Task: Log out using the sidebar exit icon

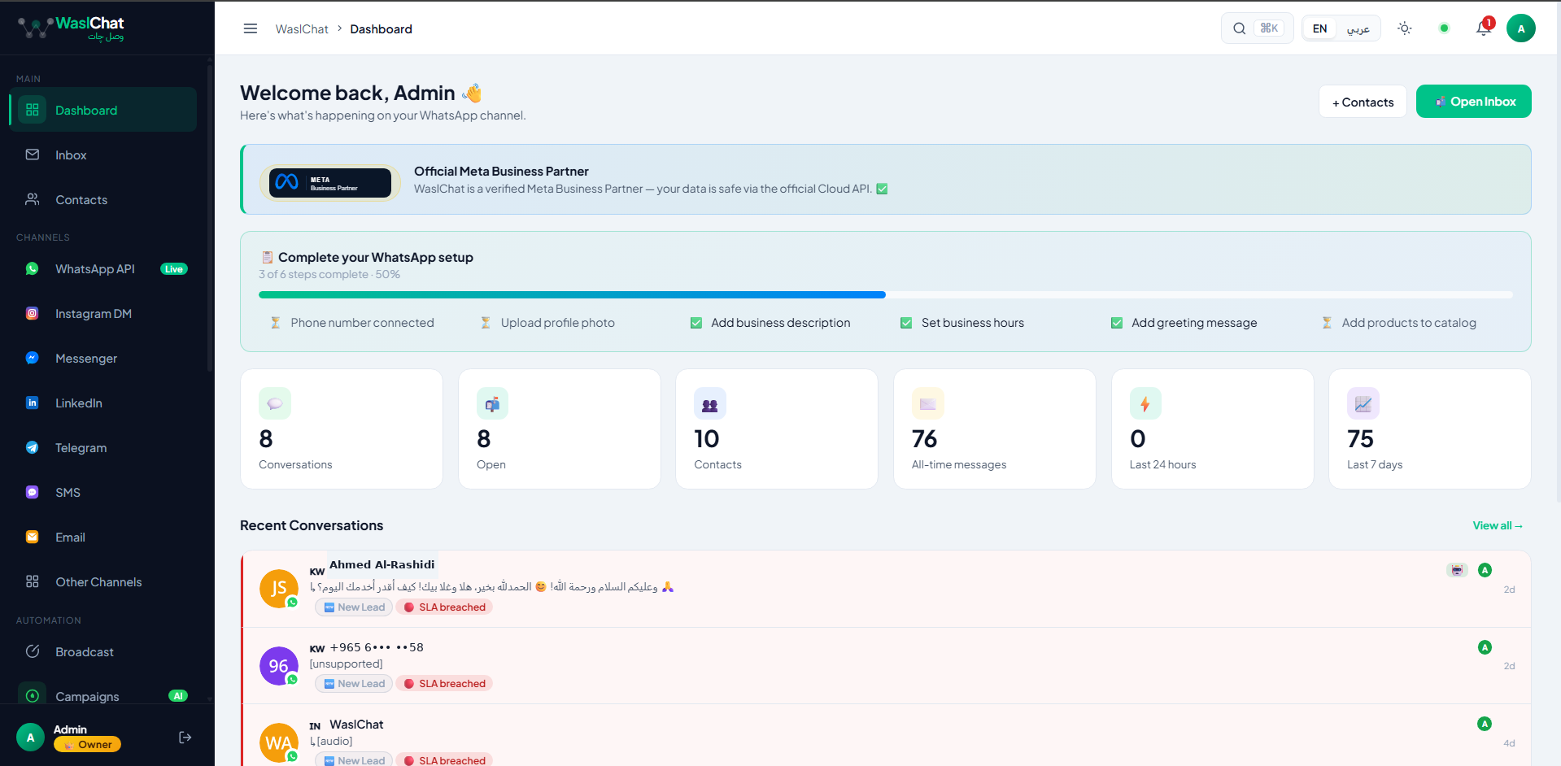Action: point(185,738)
